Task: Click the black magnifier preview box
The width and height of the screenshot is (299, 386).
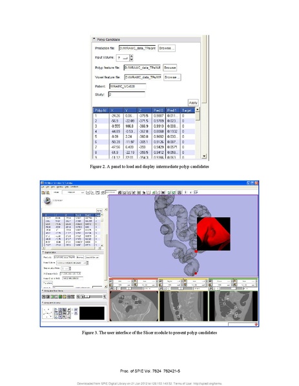Action: point(92,313)
